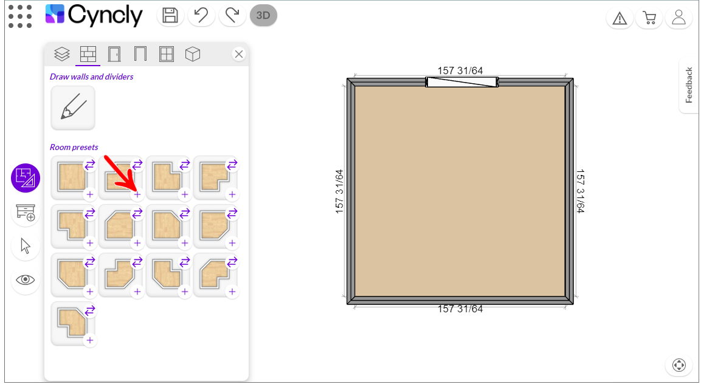Select the layers tab in panel
Viewport: 701px width, 387px height.
click(61, 55)
